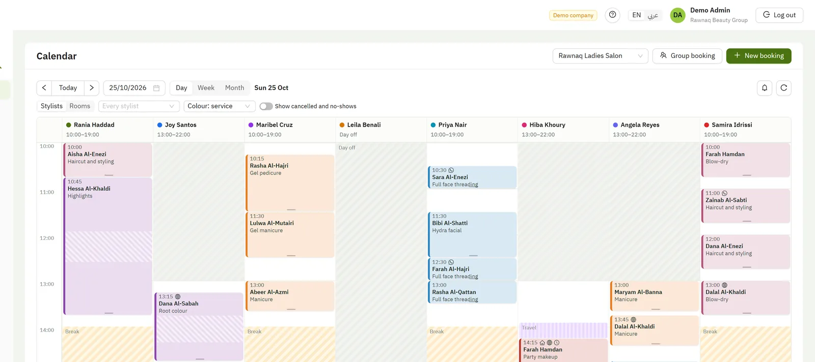Open the help question mark icon
Image resolution: width=815 pixels, height=362 pixels.
(x=612, y=15)
